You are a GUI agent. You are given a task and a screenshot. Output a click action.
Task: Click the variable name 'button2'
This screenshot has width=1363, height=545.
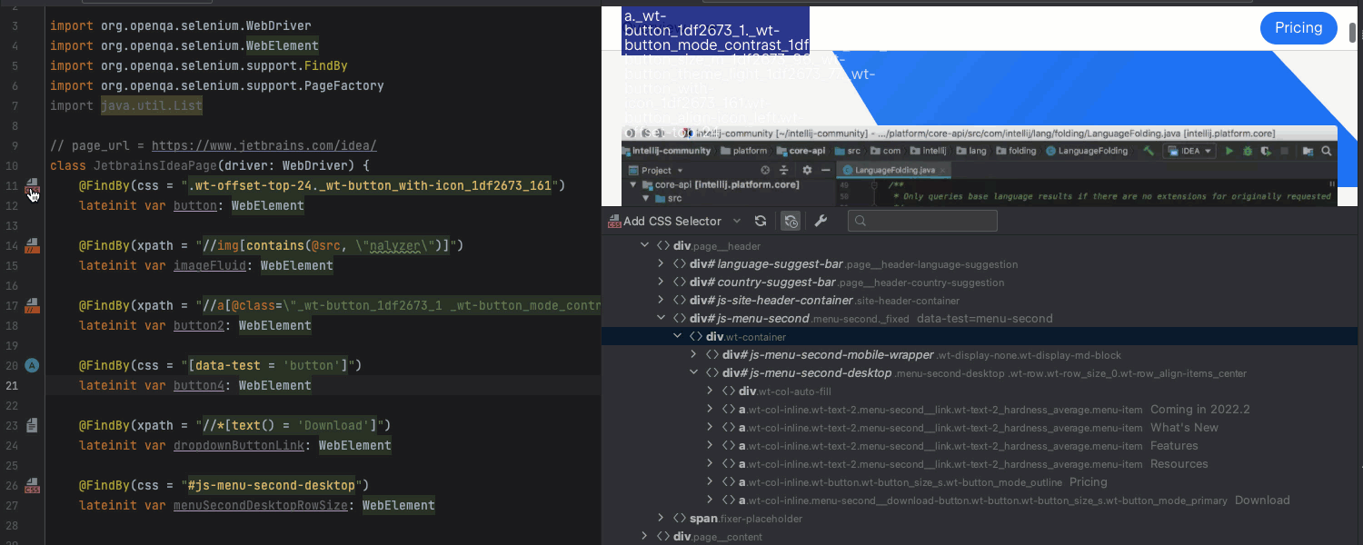[199, 326]
